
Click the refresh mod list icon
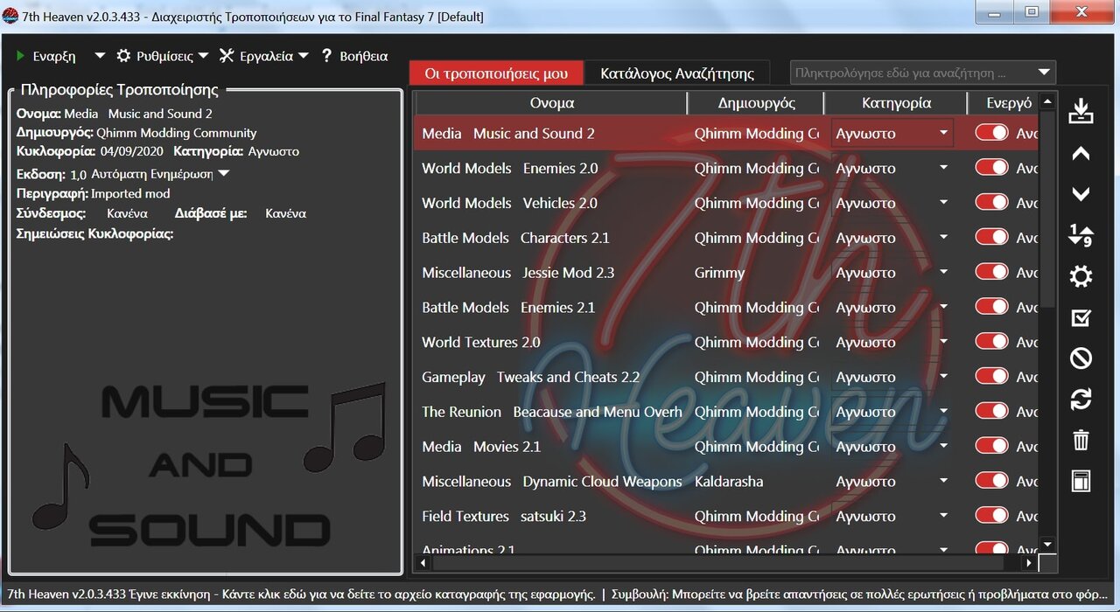coord(1081,400)
